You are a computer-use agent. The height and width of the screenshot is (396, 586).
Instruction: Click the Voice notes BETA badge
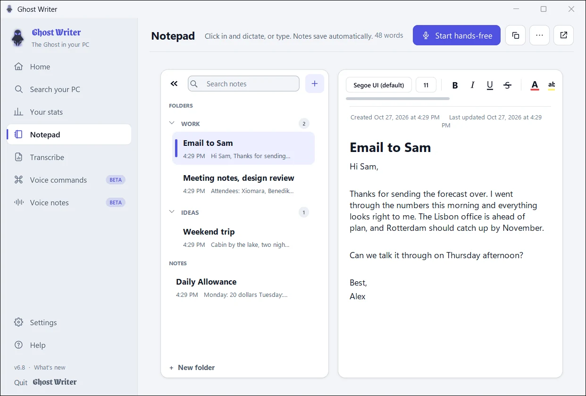116,202
